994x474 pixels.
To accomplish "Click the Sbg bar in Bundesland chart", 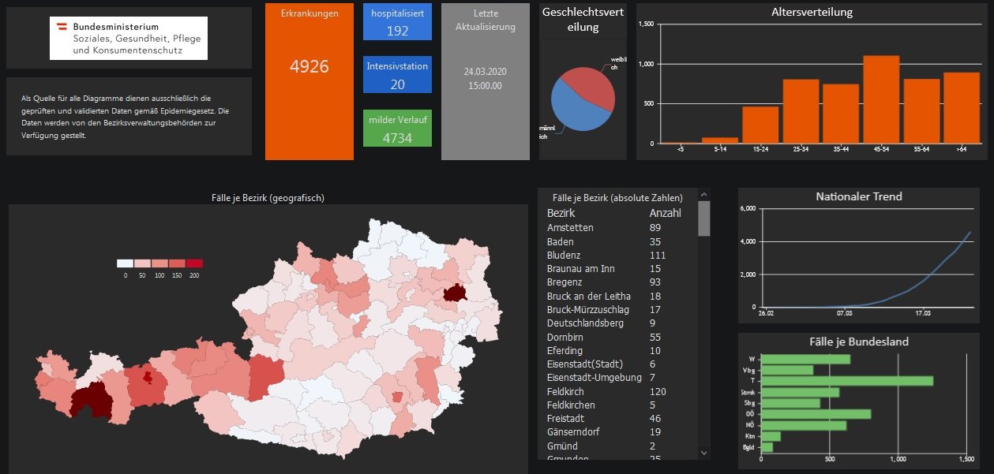I will [790, 403].
